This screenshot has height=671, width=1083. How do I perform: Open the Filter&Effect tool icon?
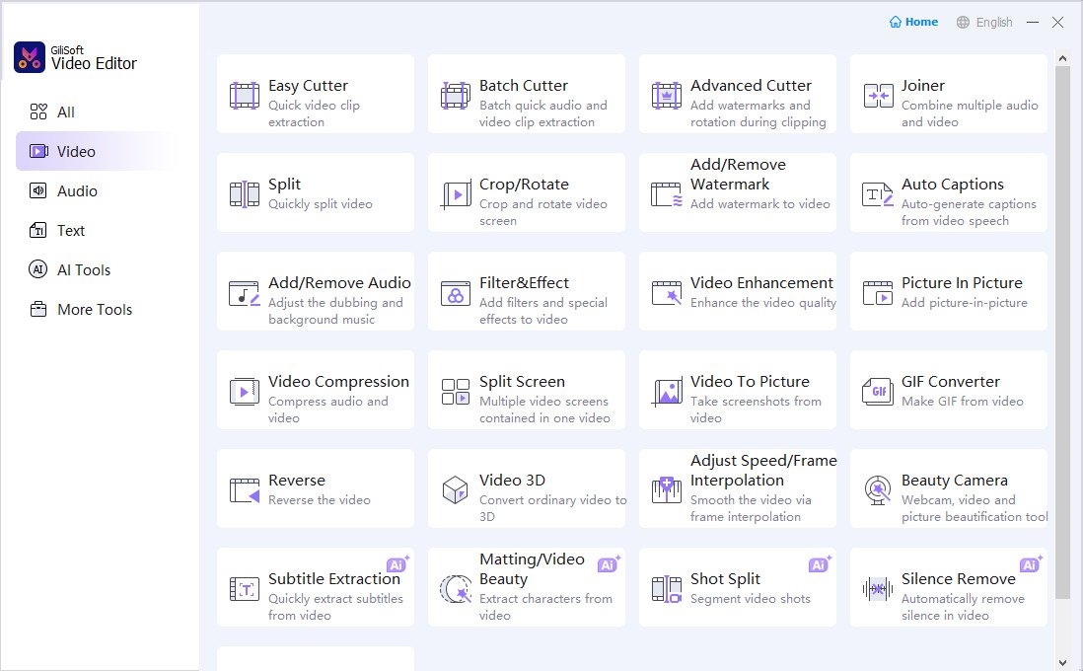[x=455, y=293]
